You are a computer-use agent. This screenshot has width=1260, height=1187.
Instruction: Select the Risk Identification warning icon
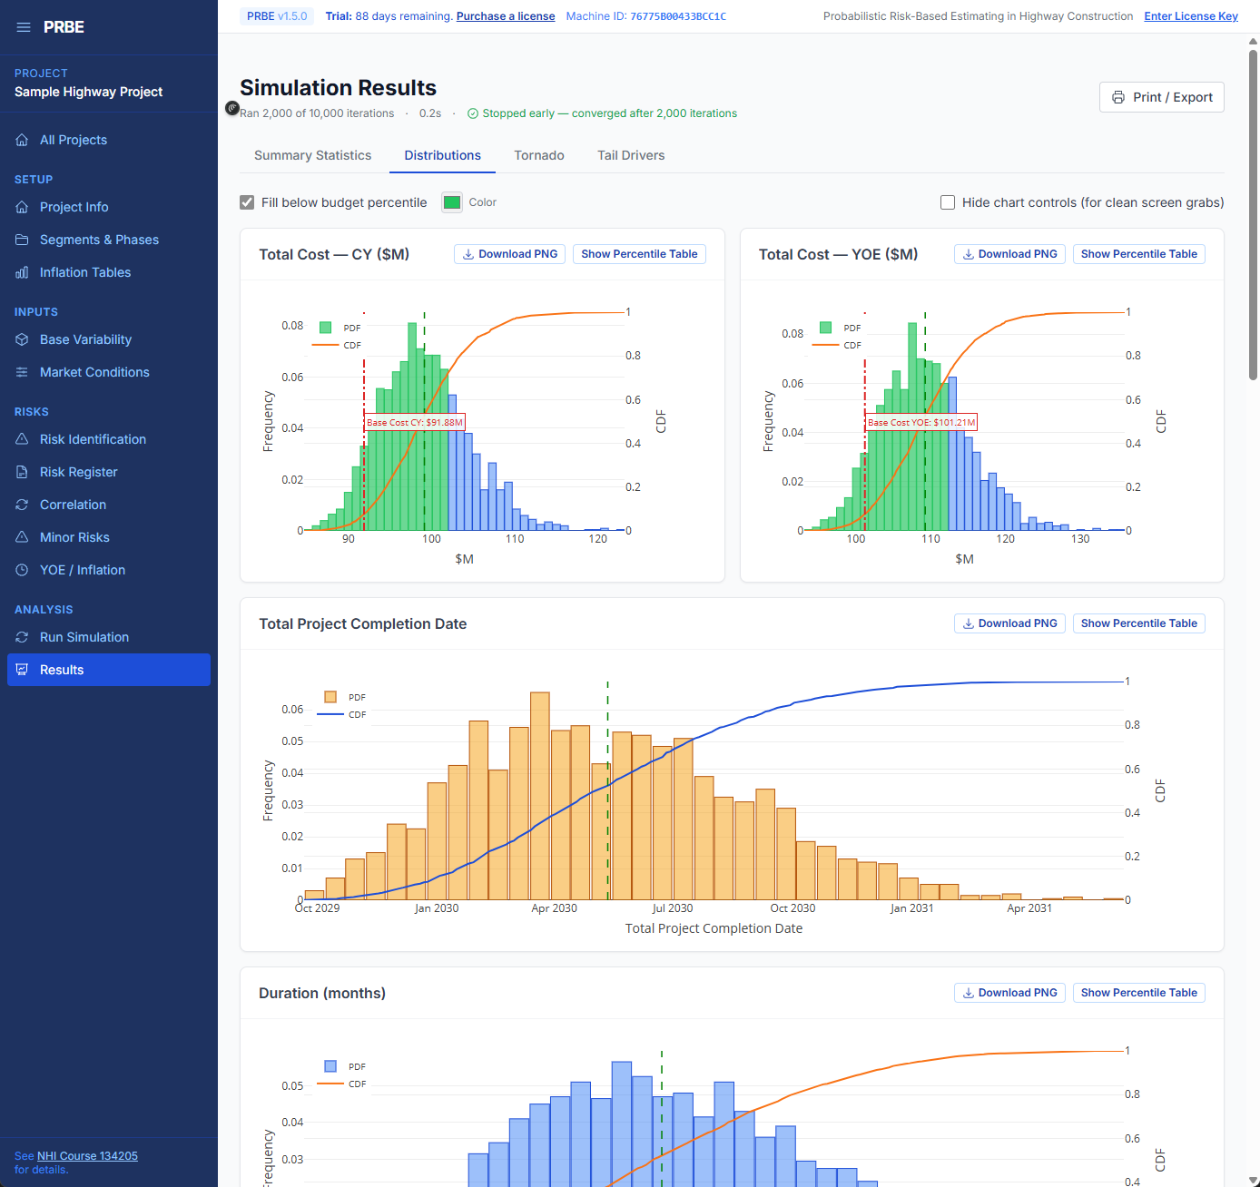[x=22, y=439]
